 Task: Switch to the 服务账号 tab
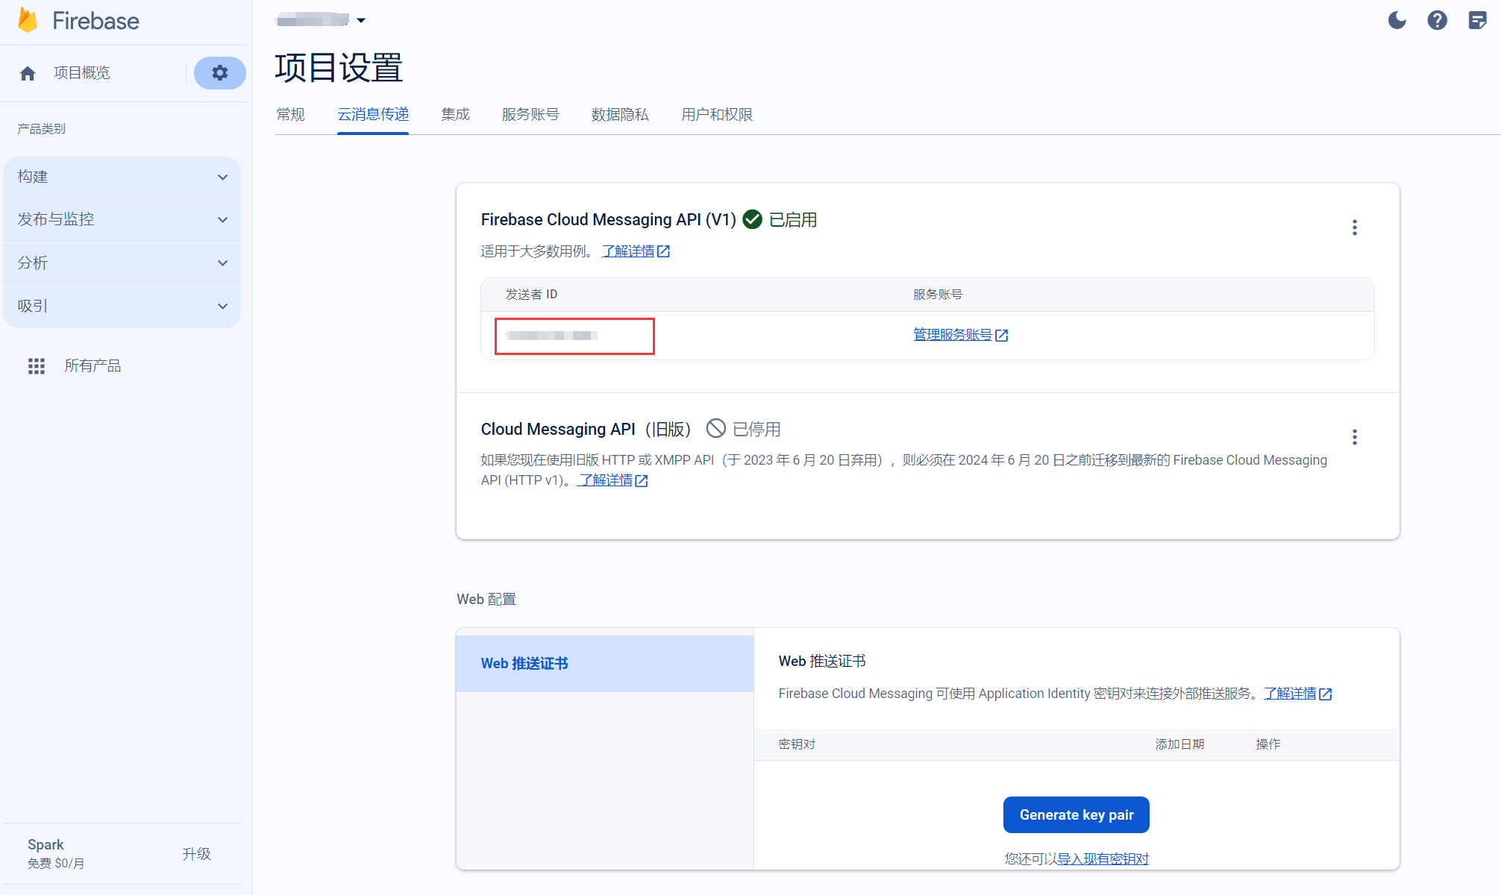pyautogui.click(x=530, y=115)
